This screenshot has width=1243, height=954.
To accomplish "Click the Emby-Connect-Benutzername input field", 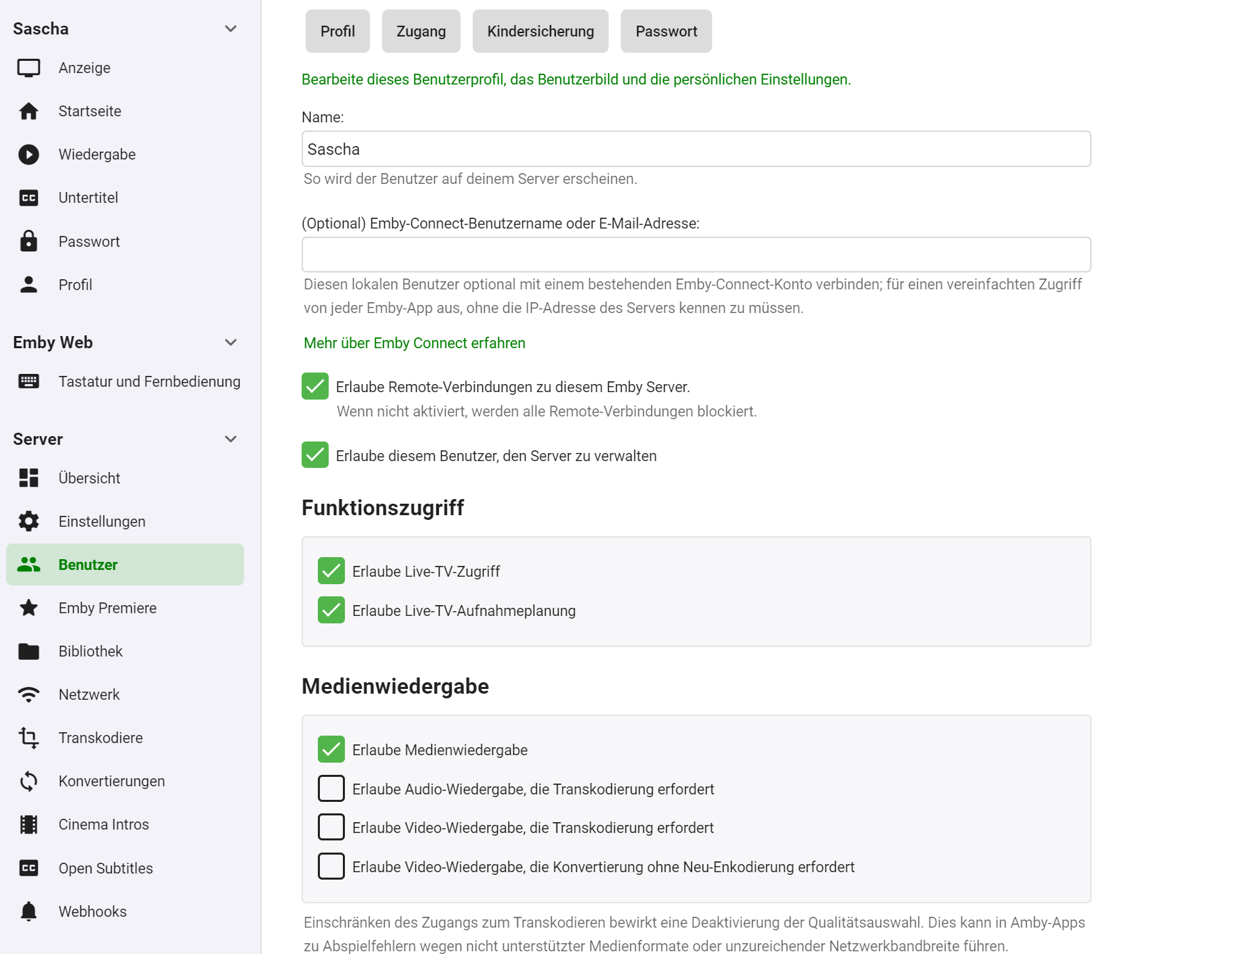I will click(x=696, y=255).
